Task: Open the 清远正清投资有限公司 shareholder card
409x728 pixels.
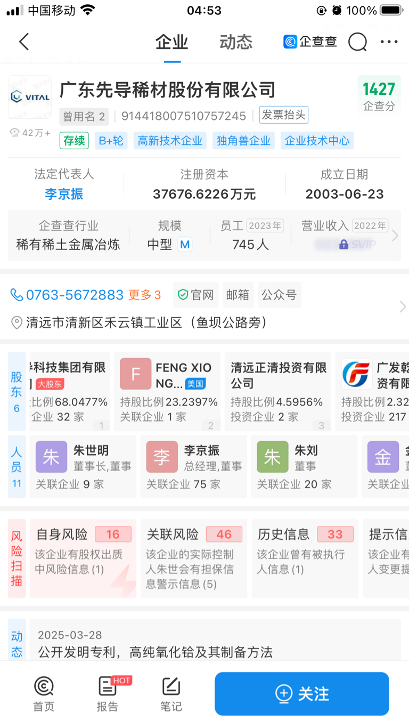Action: click(278, 392)
